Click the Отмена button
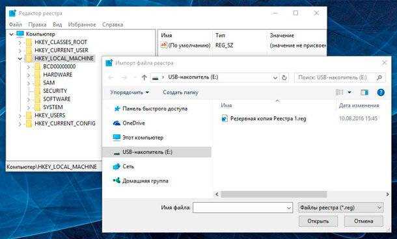The width and height of the screenshot is (397, 239). (364, 221)
